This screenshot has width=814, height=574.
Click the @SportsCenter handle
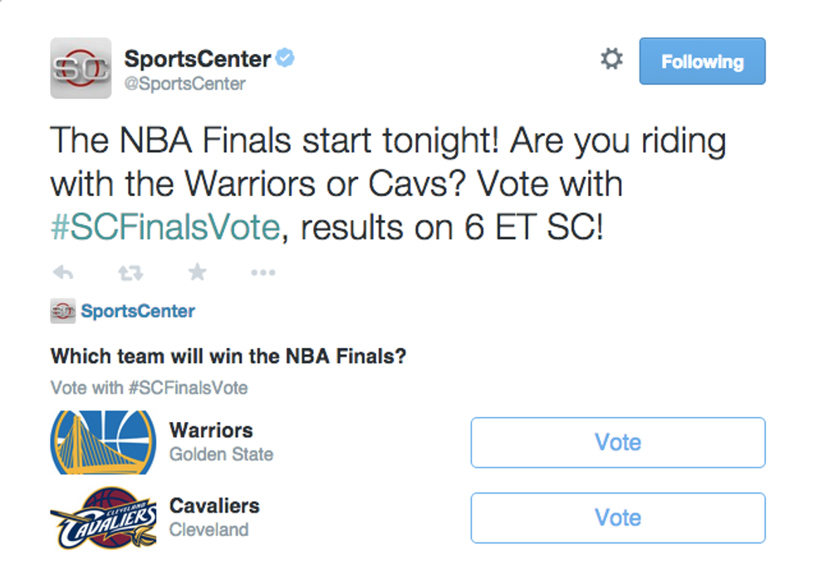pyautogui.click(x=184, y=84)
